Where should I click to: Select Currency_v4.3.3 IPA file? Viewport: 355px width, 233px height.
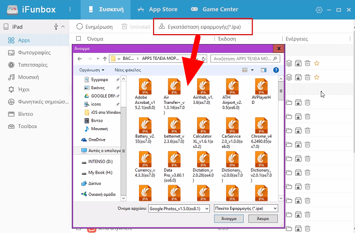[145, 164]
